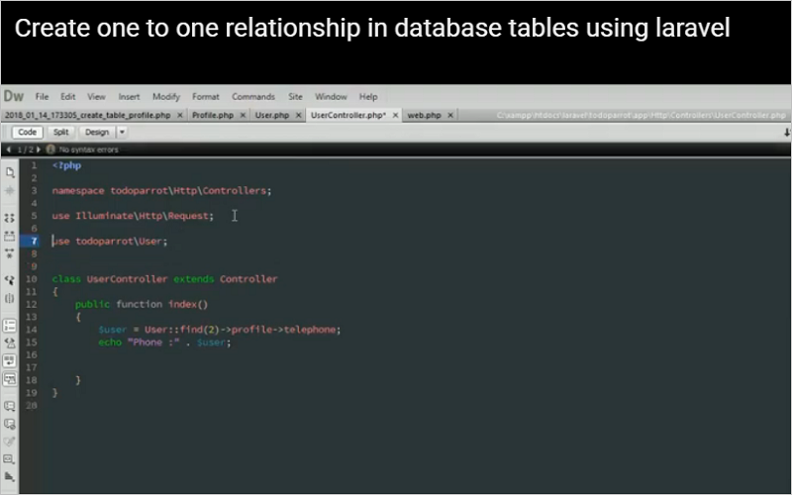The image size is (792, 495).
Task: Open the Format menu
Action: click(x=206, y=96)
